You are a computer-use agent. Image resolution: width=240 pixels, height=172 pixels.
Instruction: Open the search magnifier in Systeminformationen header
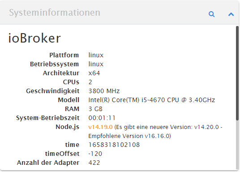coord(211,14)
